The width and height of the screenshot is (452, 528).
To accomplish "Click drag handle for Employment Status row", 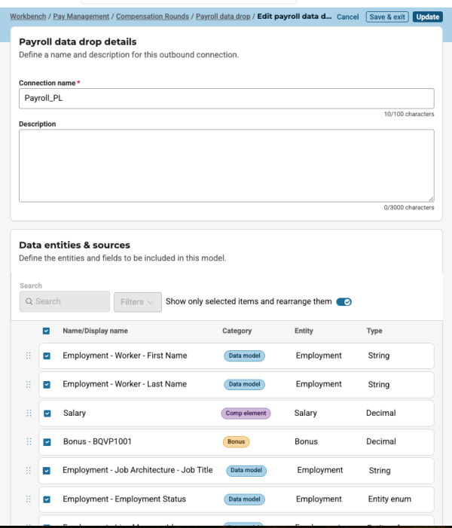I will coord(29,499).
